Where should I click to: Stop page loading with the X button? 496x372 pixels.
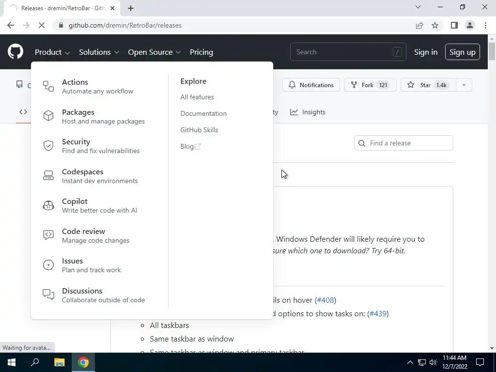click(x=42, y=25)
